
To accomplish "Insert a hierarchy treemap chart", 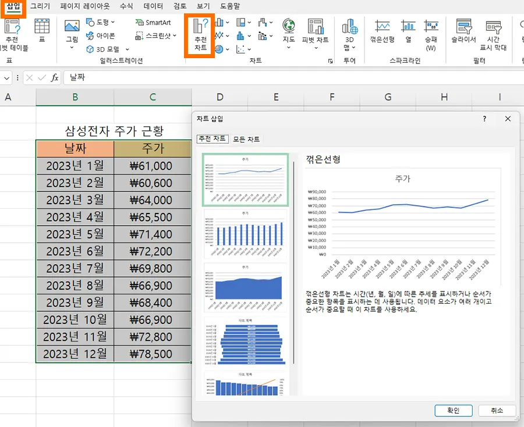I will (240, 22).
